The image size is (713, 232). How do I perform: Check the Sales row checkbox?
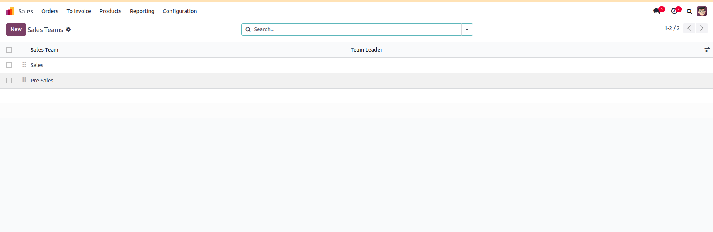click(9, 65)
